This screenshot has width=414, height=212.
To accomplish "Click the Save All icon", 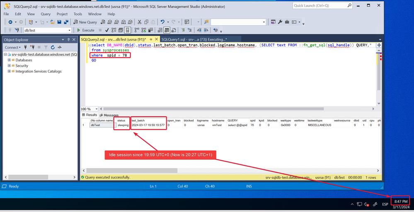I will (x=66, y=22).
